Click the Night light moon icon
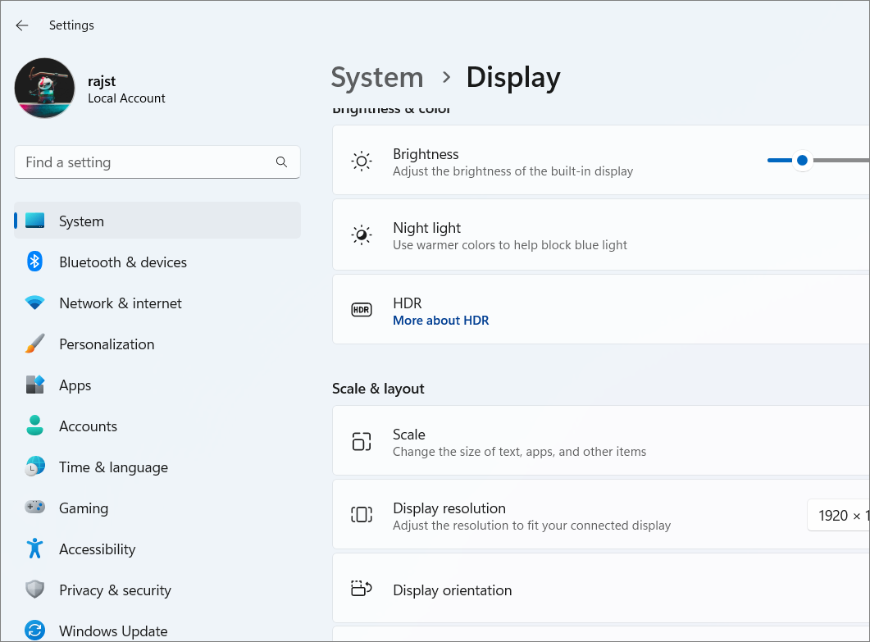 click(361, 234)
